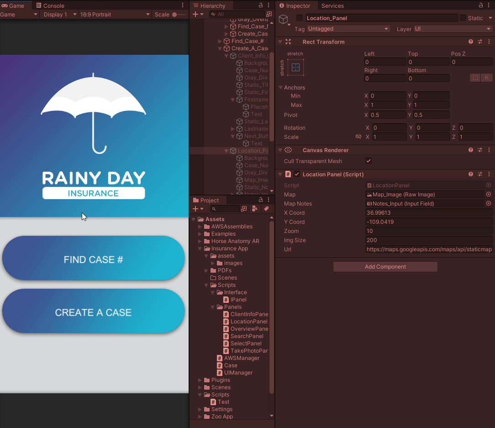
Task: Collapse the Canvas Renderer component
Action: (280, 150)
